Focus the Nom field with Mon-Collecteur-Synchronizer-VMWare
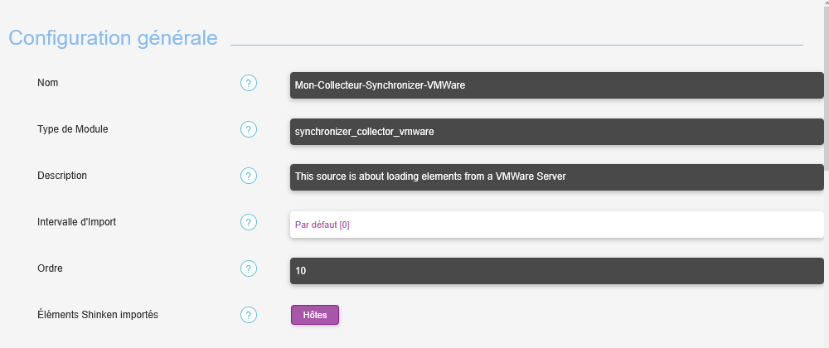Viewport: 829px width, 348px height. click(x=556, y=85)
